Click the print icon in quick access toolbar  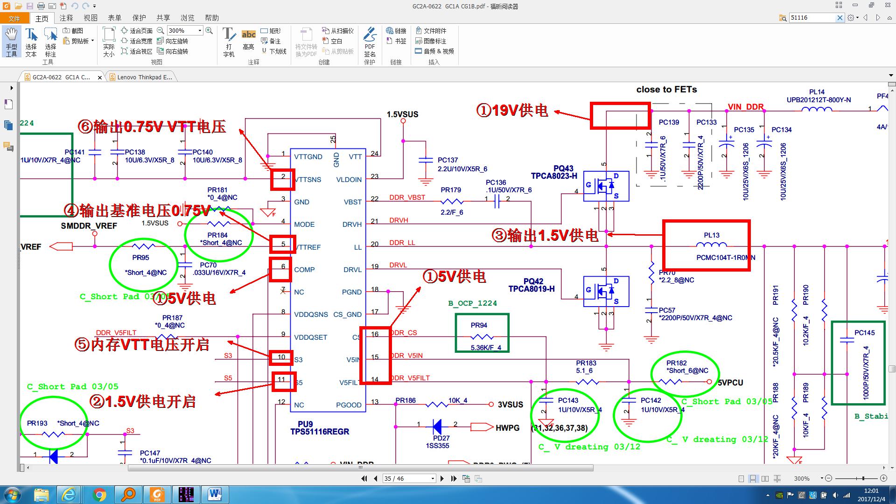(x=41, y=6)
